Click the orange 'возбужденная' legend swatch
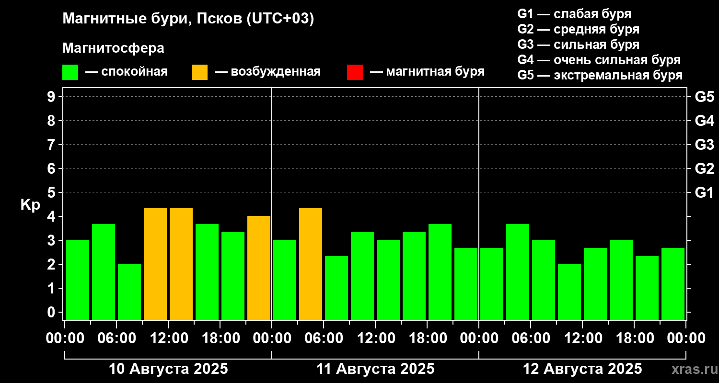Image resolution: width=719 pixels, height=383 pixels. tap(199, 72)
